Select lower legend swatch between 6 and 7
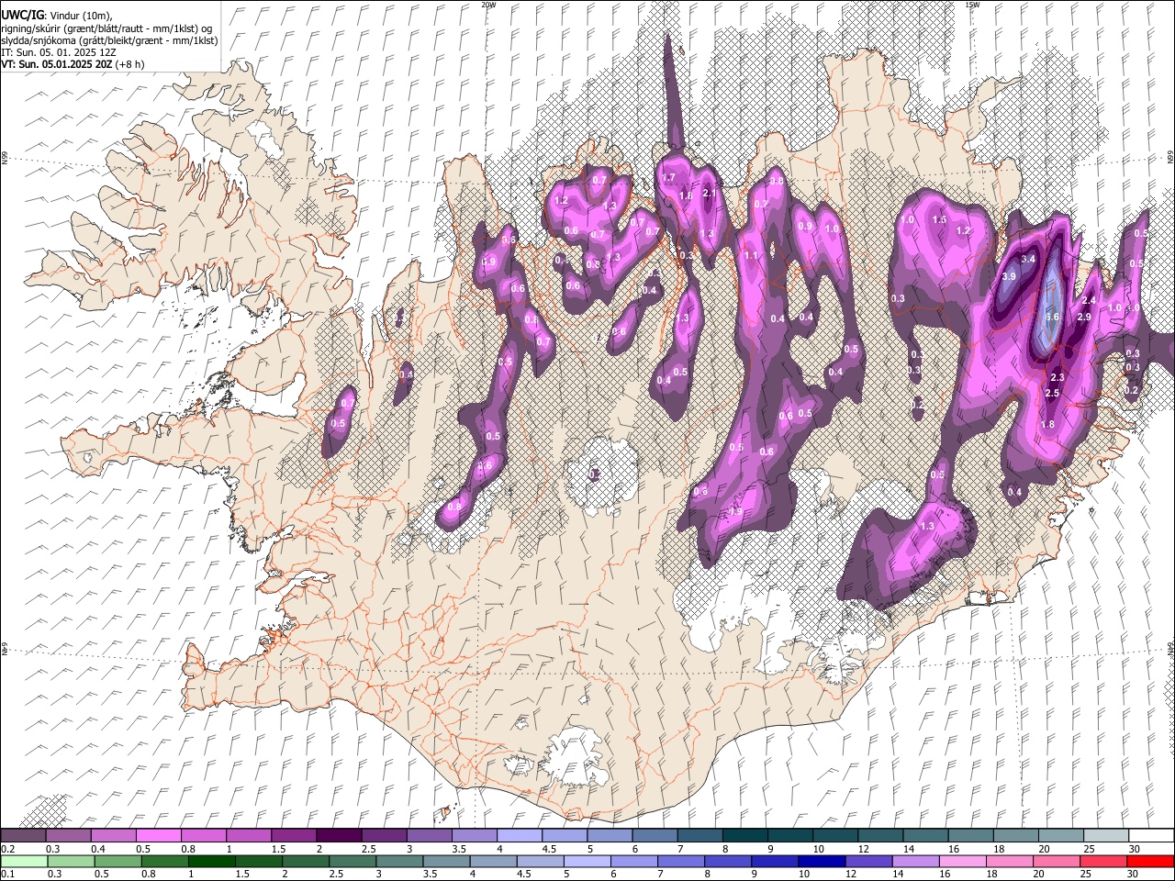 (x=633, y=862)
